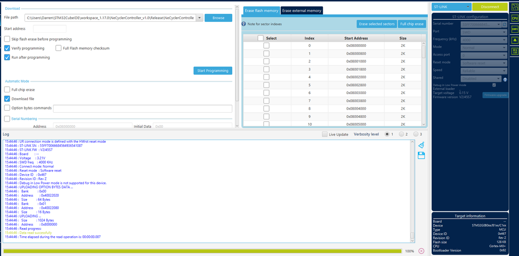Open the Reset mode dropdown

[484, 63]
